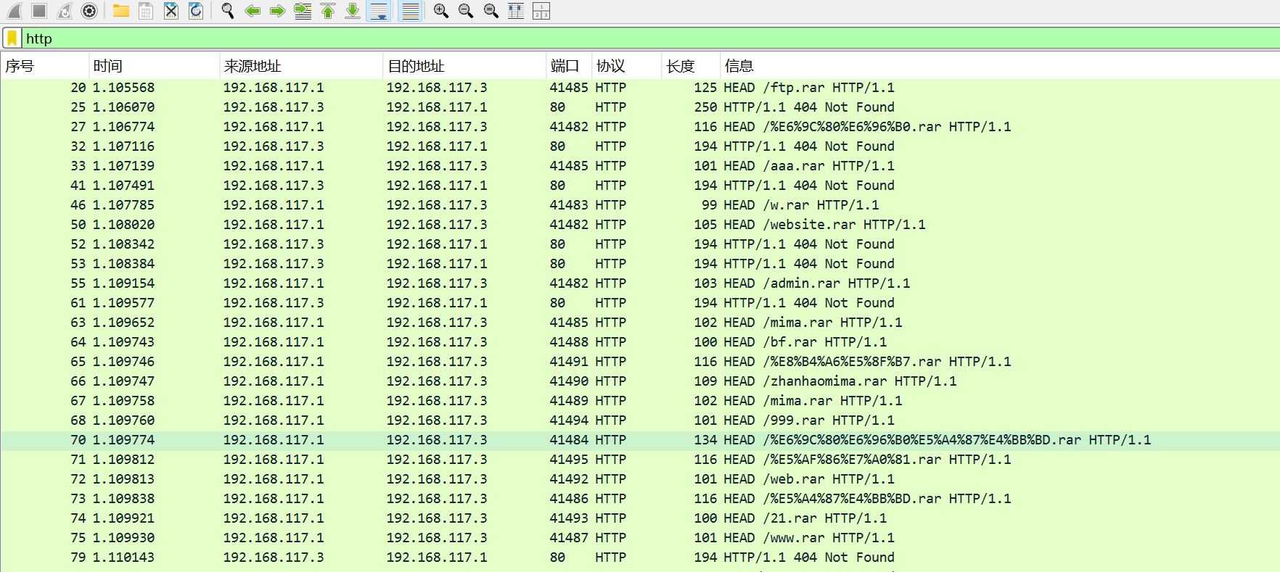Jump to the first packet
Screen dimensions: 1280x572
click(x=328, y=11)
